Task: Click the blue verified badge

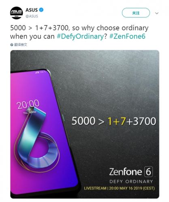Action: (41, 10)
